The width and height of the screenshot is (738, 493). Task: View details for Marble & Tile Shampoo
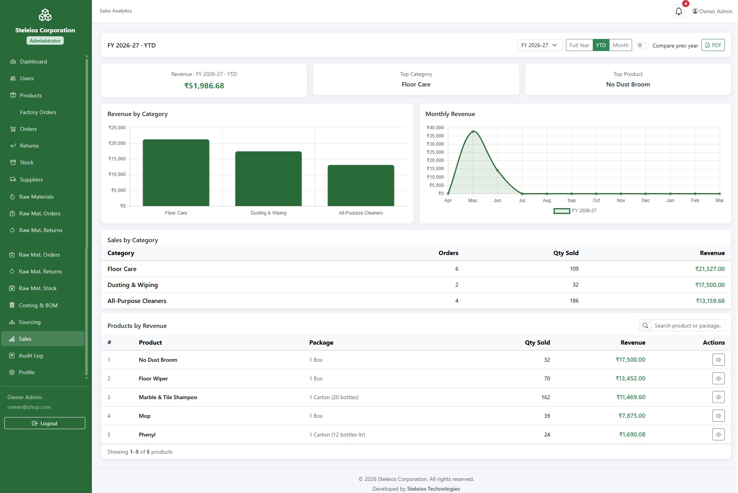pos(718,397)
